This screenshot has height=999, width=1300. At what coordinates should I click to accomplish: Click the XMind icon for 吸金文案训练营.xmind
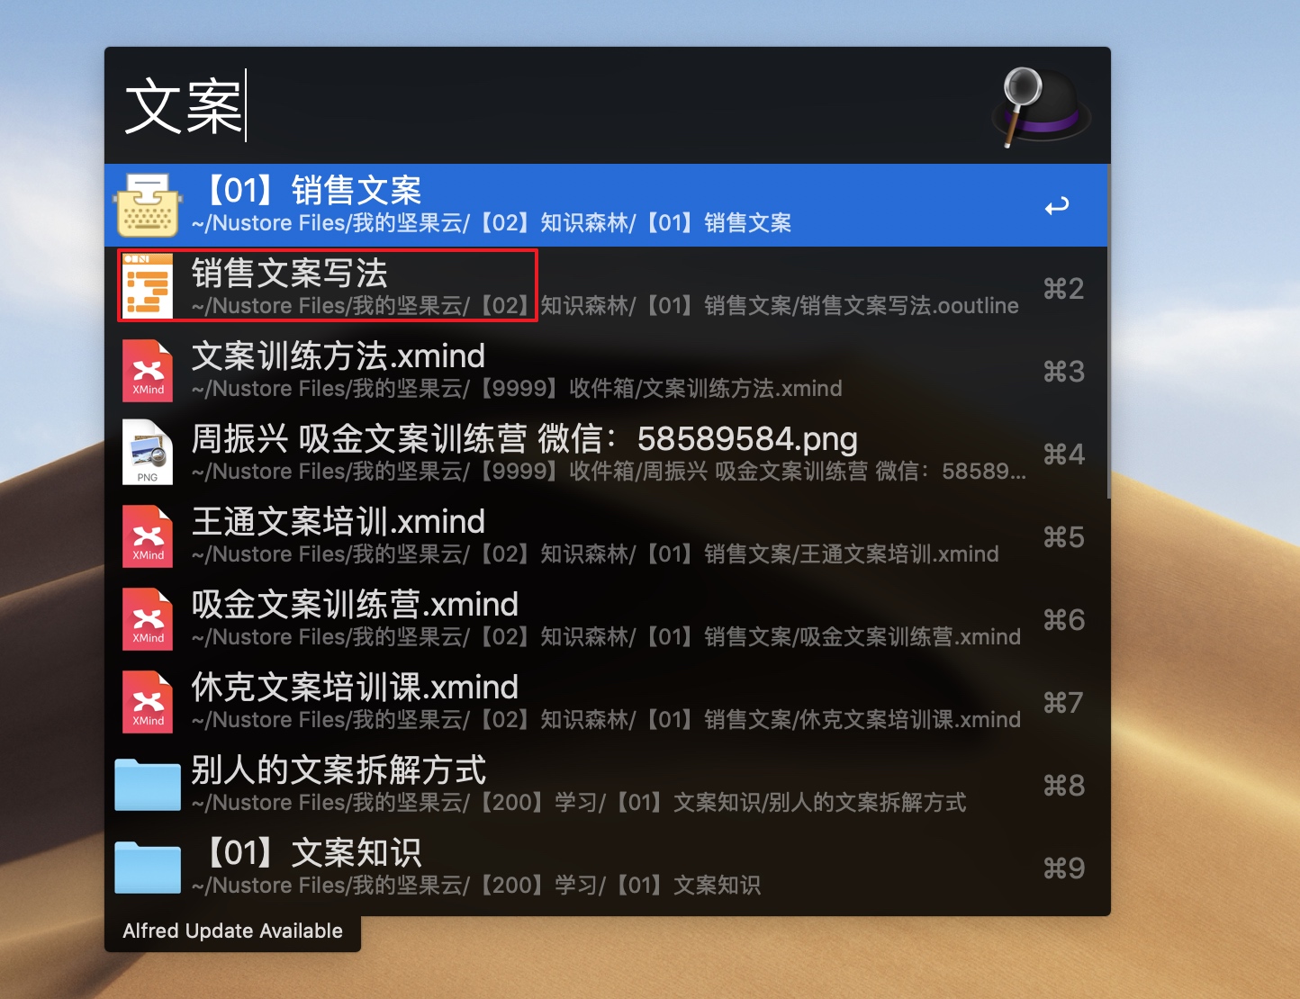(148, 619)
